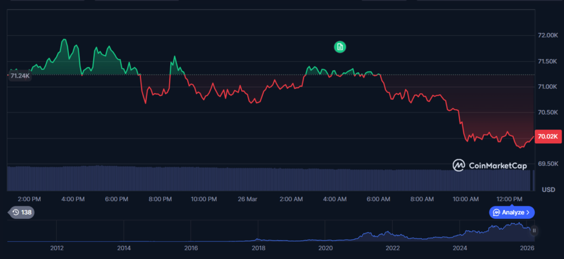The image size is (564, 259).
Task: Open the history badge showing 138
Action: pyautogui.click(x=22, y=212)
